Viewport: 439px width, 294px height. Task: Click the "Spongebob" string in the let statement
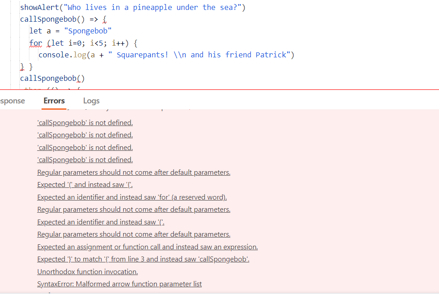(x=88, y=31)
